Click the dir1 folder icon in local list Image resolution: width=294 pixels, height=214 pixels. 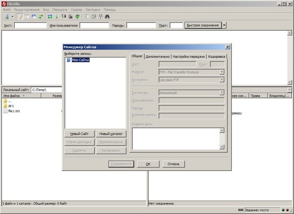point(5,106)
